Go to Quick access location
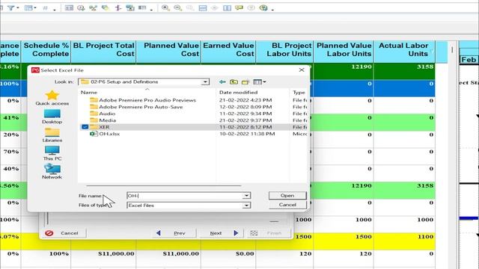This screenshot has width=479, height=269. click(x=52, y=98)
